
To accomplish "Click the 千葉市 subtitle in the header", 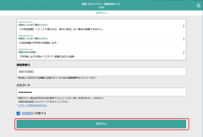I will 101,7.
